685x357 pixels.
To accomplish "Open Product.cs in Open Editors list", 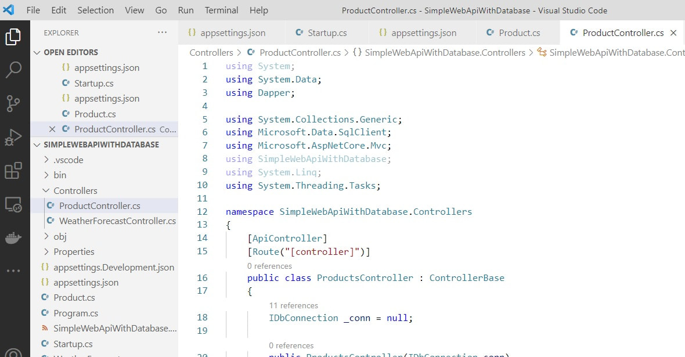I will tap(104, 114).
